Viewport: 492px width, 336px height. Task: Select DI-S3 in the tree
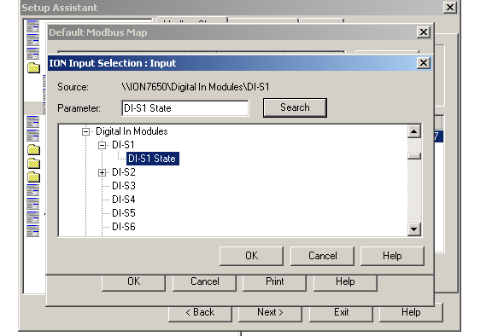pos(124,186)
